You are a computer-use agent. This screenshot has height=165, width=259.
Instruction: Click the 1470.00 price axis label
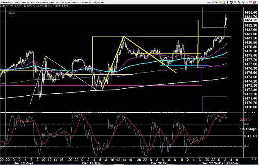(x=251, y=107)
